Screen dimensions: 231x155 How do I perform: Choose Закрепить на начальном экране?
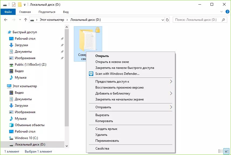click(x=130, y=99)
